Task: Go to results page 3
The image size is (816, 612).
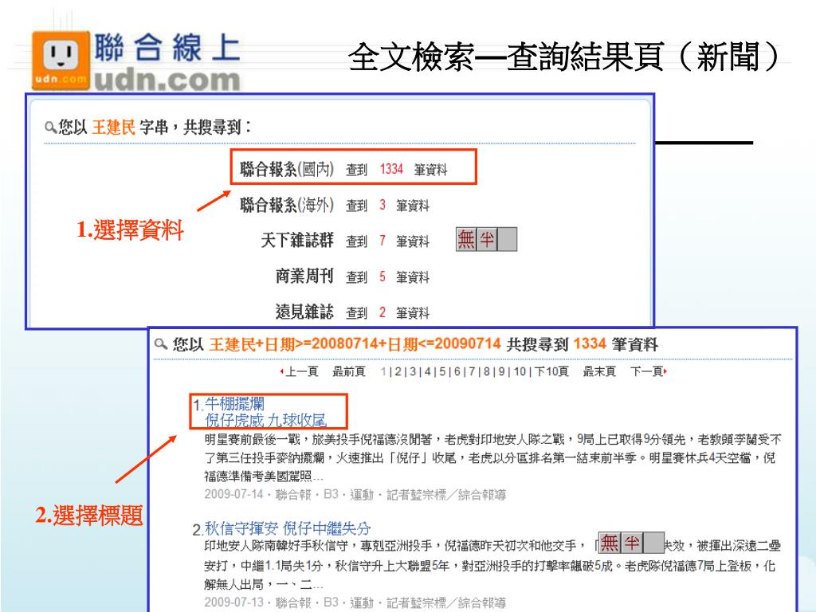Action: (x=413, y=371)
